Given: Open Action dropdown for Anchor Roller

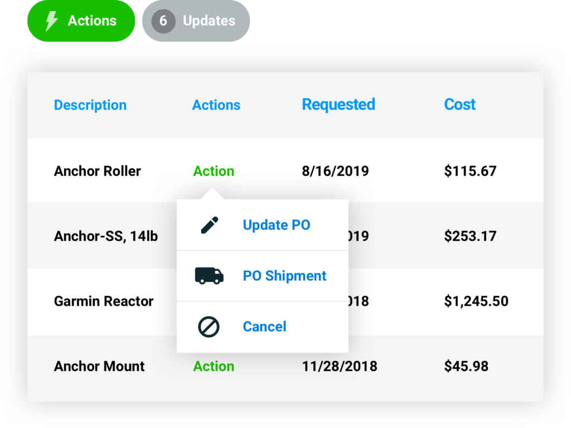Looking at the screenshot, I should click(x=214, y=171).
